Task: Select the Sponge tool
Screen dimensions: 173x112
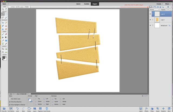Action: click(x=6, y=29)
